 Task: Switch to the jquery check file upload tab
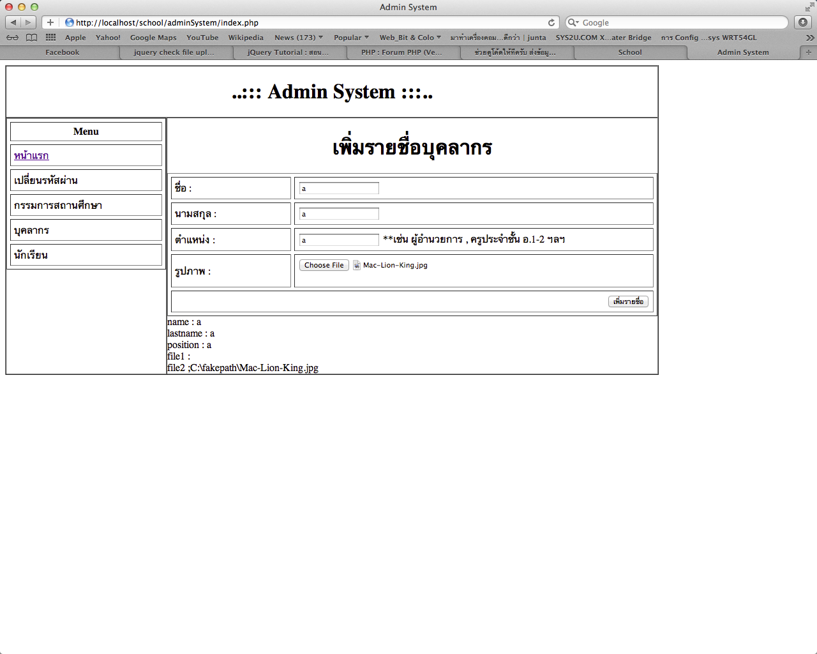point(174,52)
